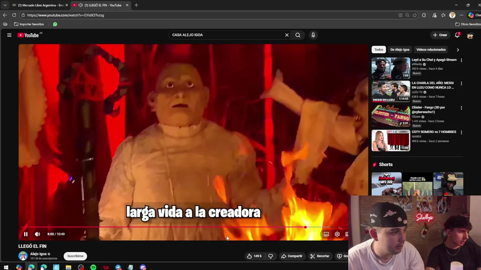Screen dimensions: 481x270
Task: Add page to favorites star
Action: click(x=415, y=15)
